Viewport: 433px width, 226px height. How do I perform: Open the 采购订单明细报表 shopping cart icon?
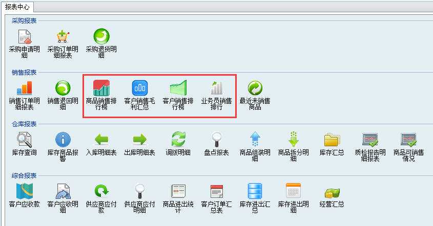click(x=63, y=37)
